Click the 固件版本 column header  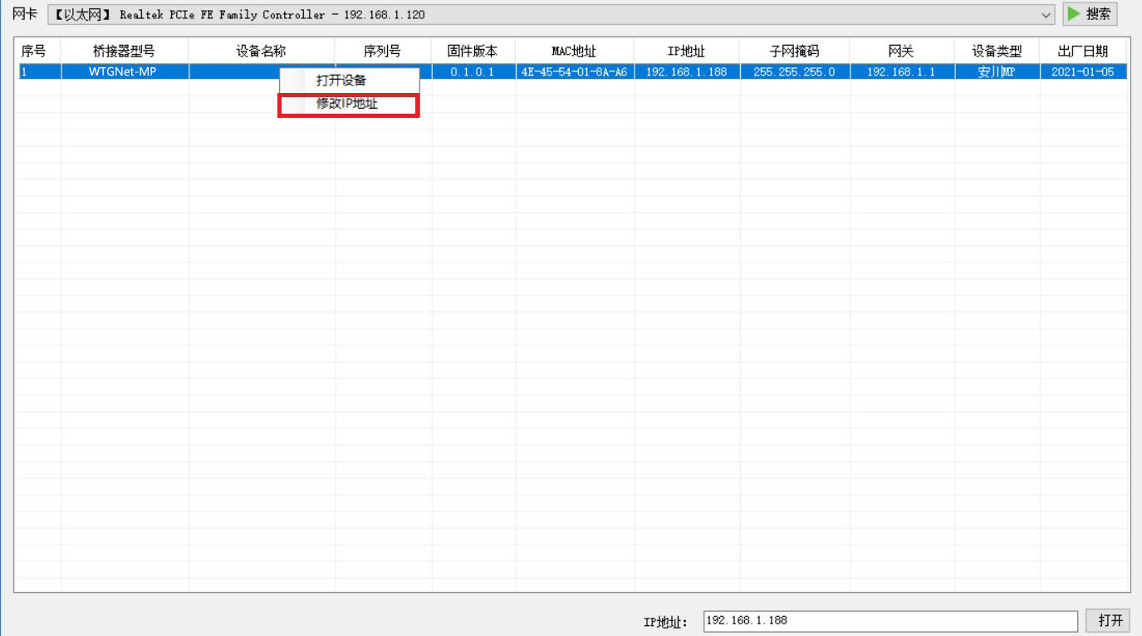tap(473, 51)
